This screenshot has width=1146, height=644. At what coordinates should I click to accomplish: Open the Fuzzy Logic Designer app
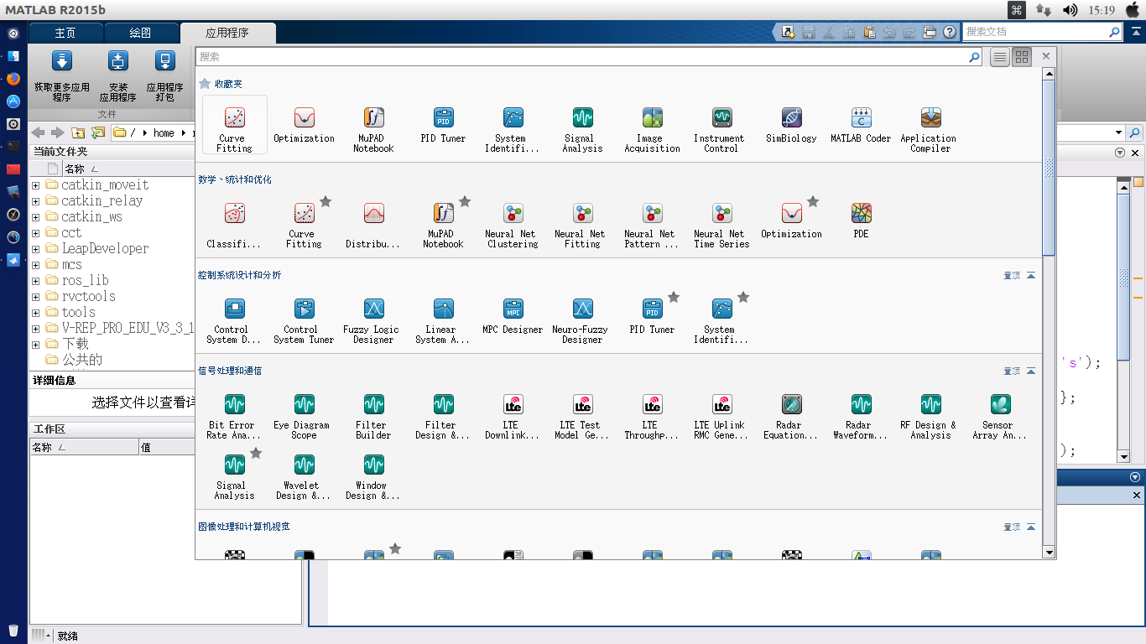pos(373,309)
